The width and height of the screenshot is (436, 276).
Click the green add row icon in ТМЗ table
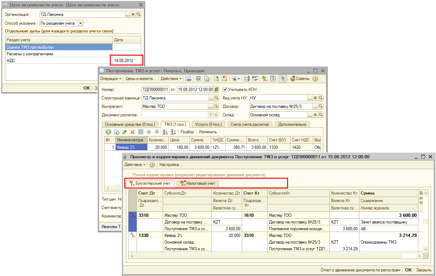[108, 132]
